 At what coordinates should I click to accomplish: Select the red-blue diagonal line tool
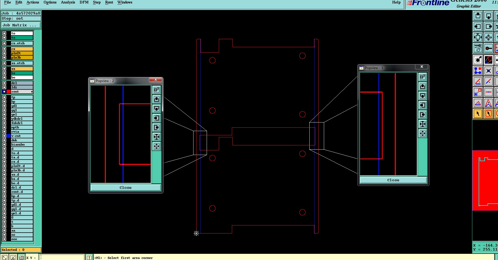coord(489,81)
